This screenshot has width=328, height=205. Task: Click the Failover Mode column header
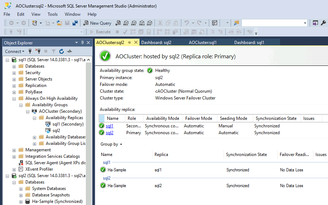(200, 118)
